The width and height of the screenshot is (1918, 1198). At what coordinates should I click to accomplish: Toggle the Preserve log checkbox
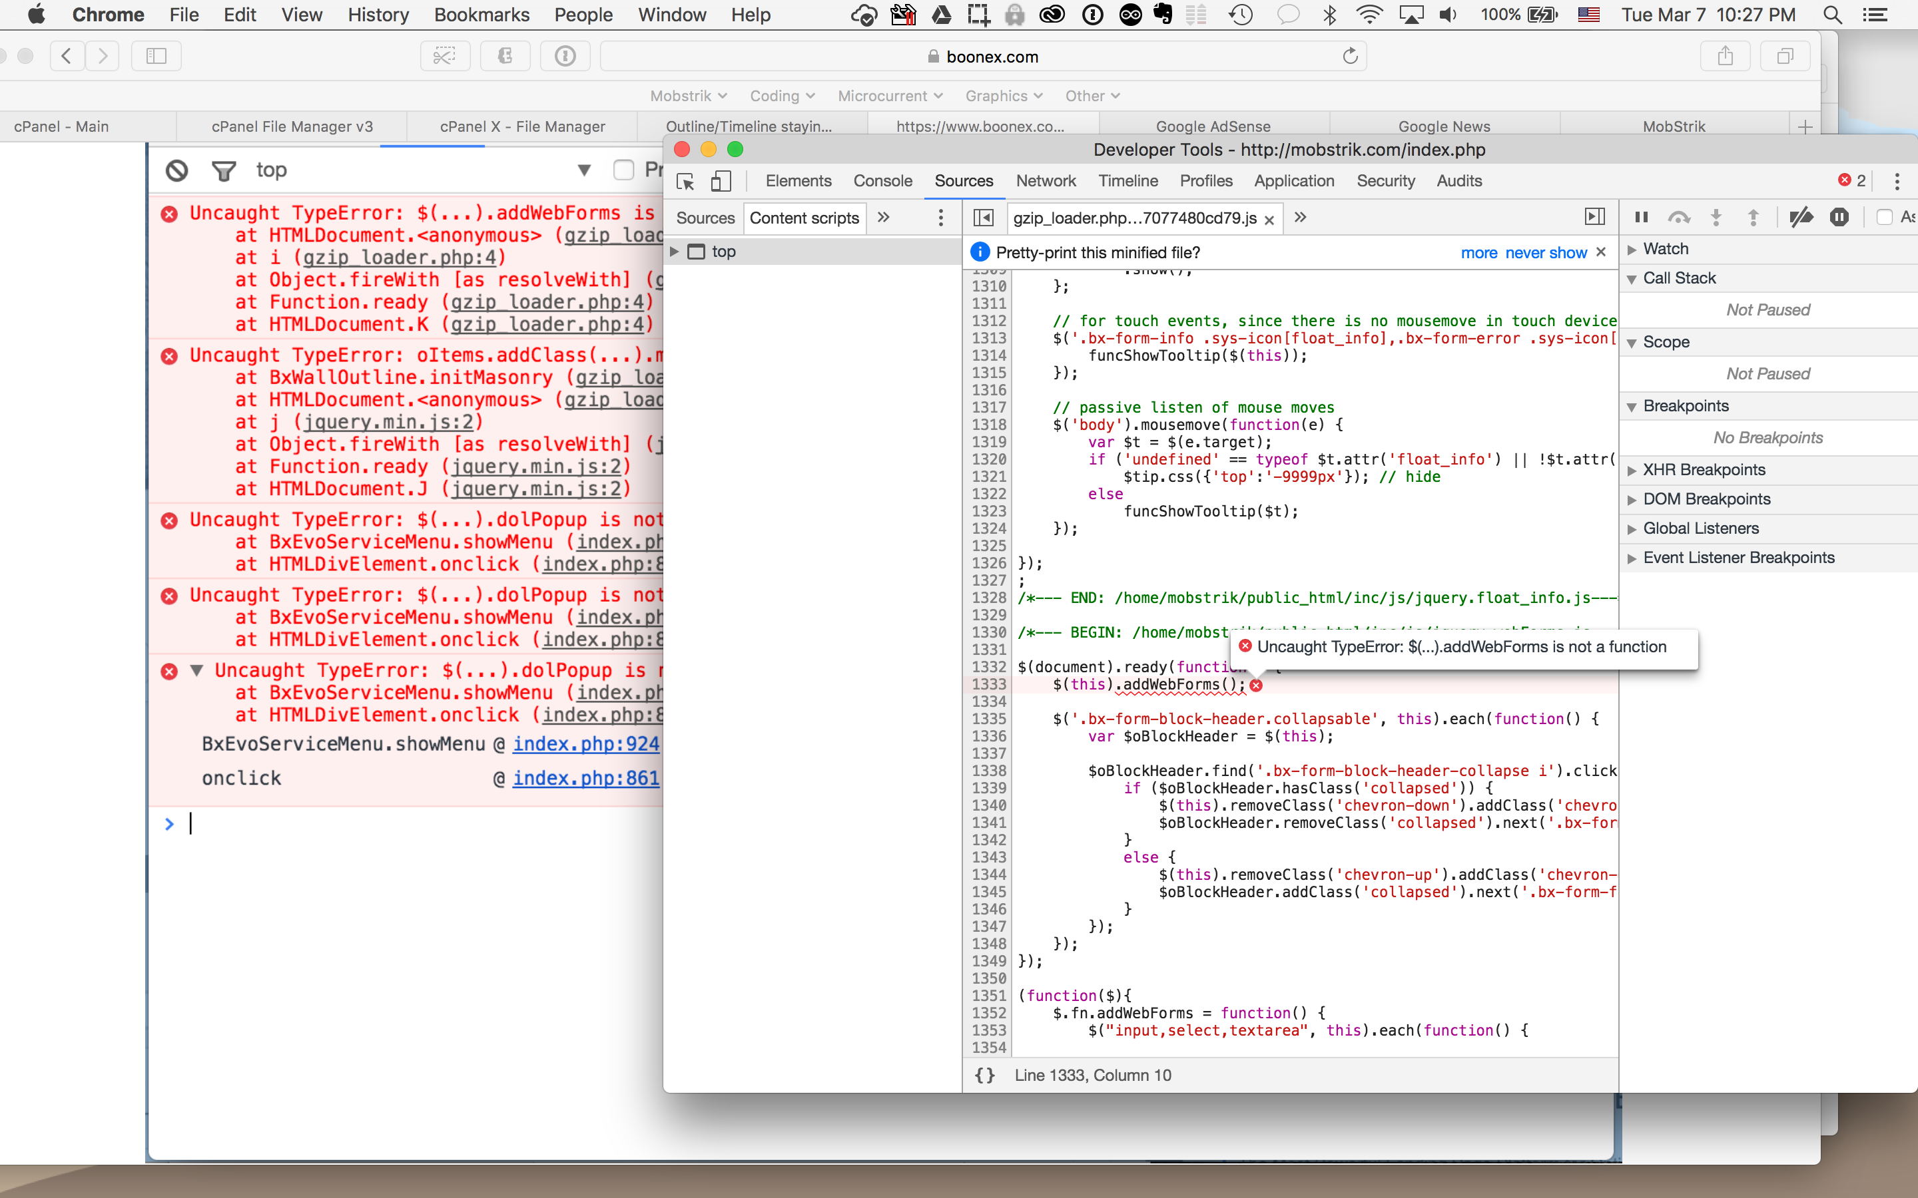pos(624,170)
